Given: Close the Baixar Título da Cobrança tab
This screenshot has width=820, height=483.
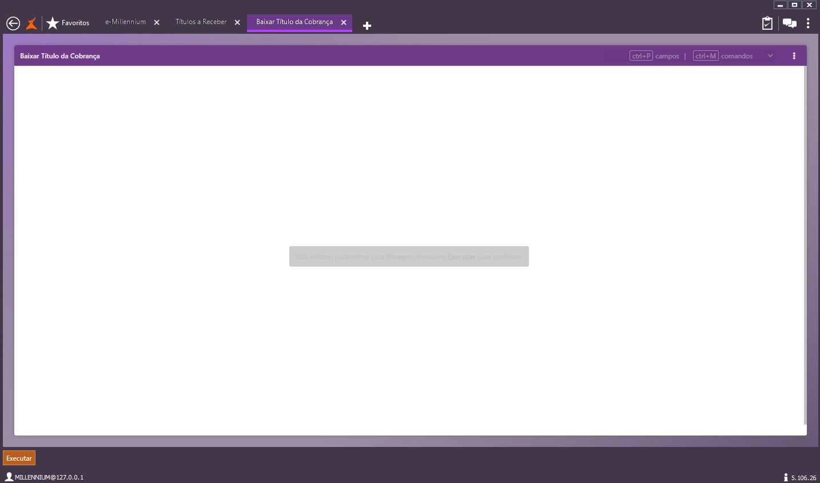Looking at the screenshot, I should 344,22.
